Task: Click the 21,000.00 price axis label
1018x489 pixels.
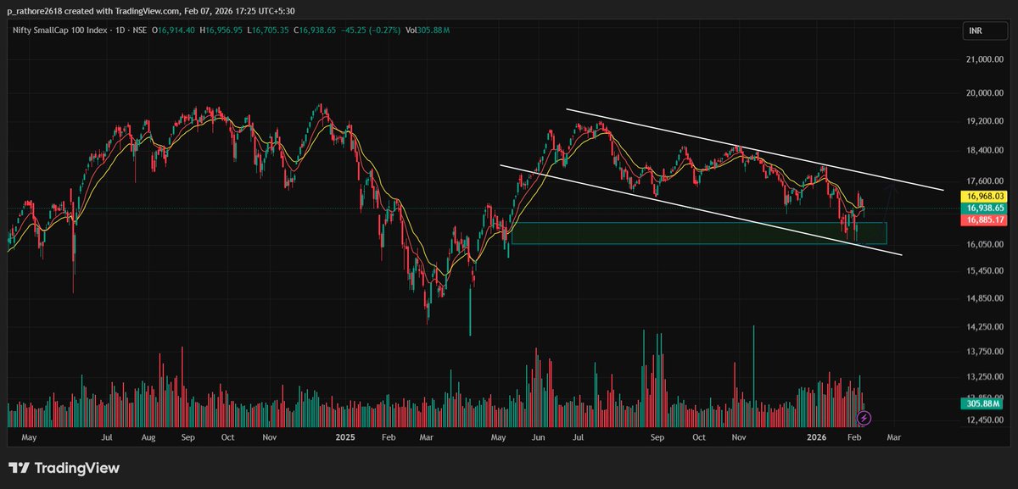Action: pos(984,60)
